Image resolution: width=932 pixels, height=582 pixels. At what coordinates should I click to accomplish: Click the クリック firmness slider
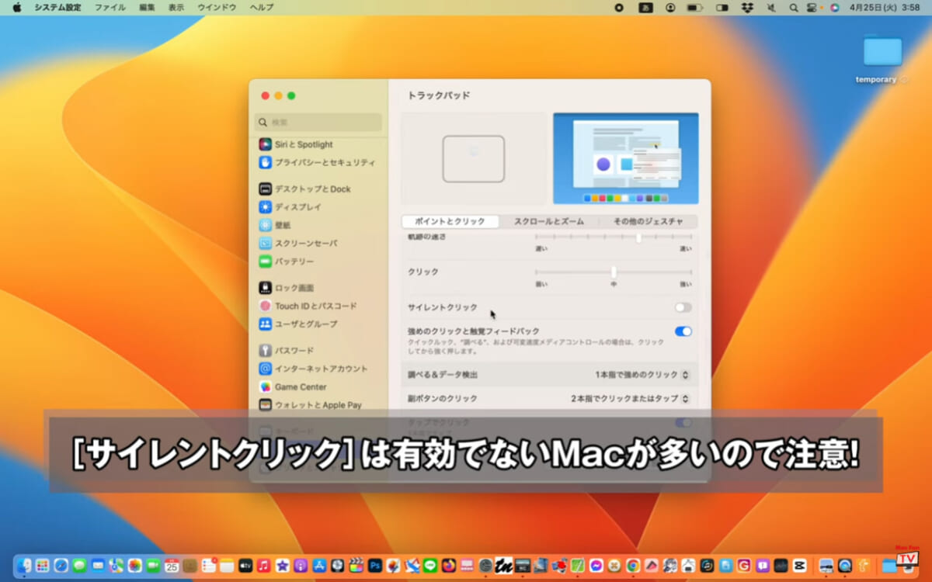tap(614, 272)
